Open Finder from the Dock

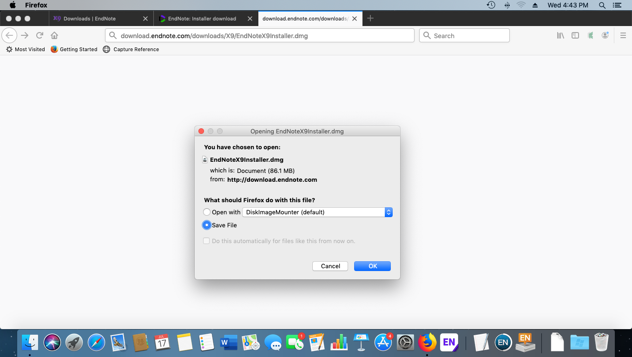click(x=30, y=343)
